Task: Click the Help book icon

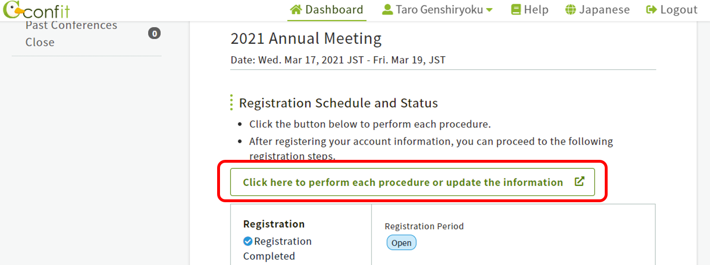Action: 516,10
